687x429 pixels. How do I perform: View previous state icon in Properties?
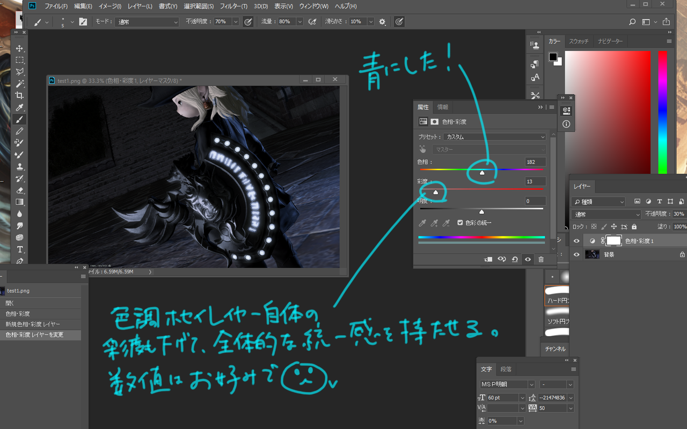point(502,259)
